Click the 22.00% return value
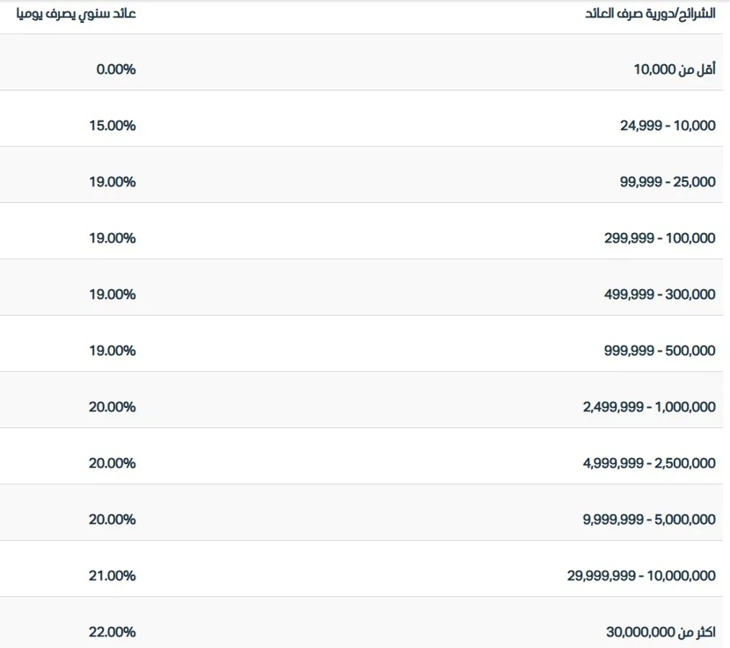Image resolution: width=730 pixels, height=648 pixels. [113, 632]
